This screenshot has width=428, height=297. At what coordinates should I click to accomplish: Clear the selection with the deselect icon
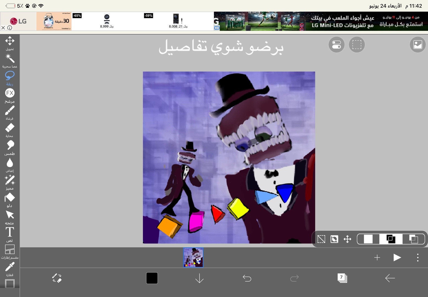coord(321,239)
